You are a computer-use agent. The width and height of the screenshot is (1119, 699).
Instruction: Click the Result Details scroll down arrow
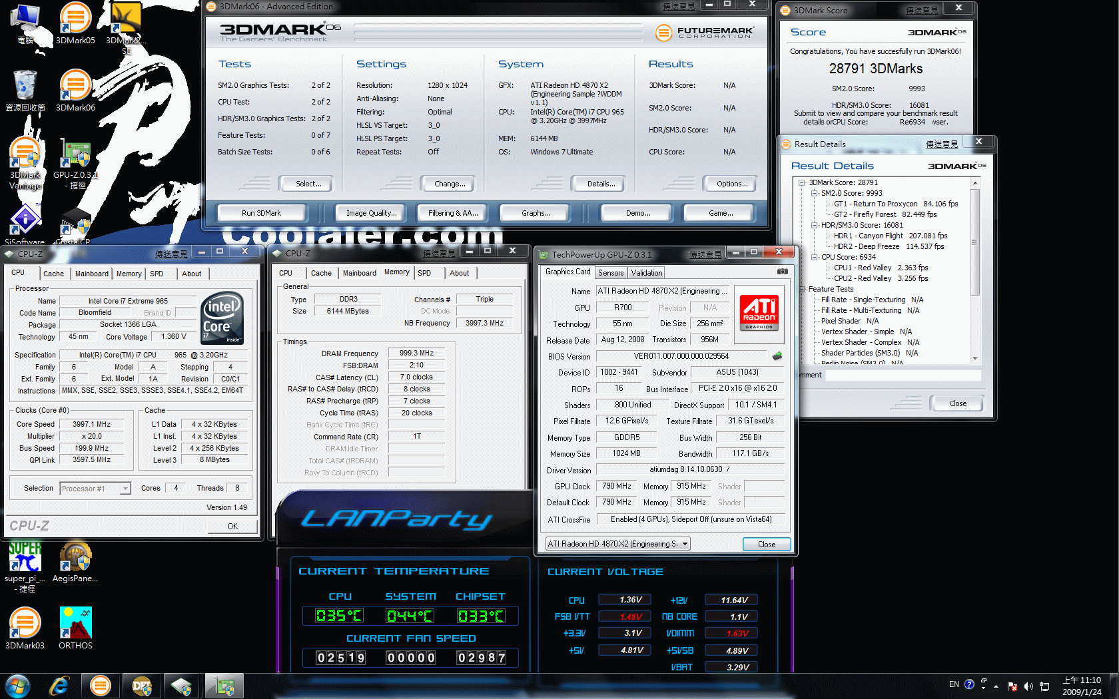coord(975,359)
